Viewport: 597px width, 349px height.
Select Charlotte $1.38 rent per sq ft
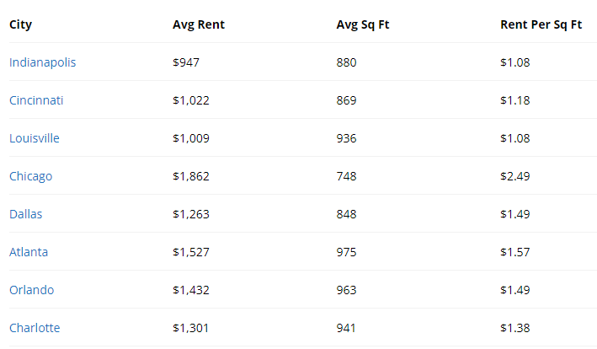tap(514, 328)
